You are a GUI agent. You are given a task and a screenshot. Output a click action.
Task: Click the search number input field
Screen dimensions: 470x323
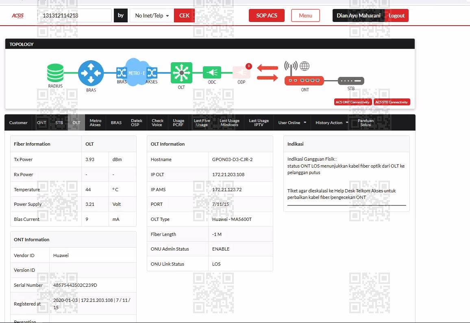pyautogui.click(x=75, y=15)
